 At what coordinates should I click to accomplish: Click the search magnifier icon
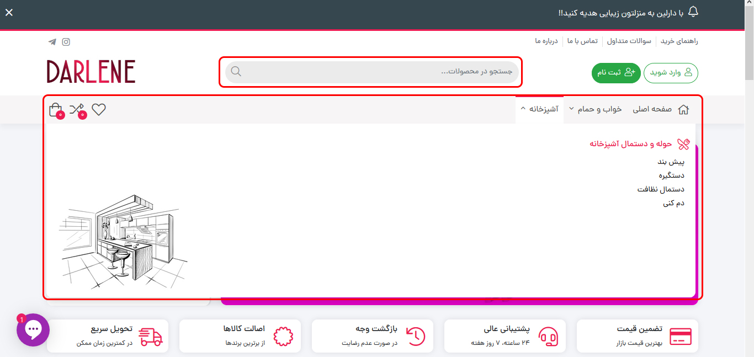[x=236, y=71]
